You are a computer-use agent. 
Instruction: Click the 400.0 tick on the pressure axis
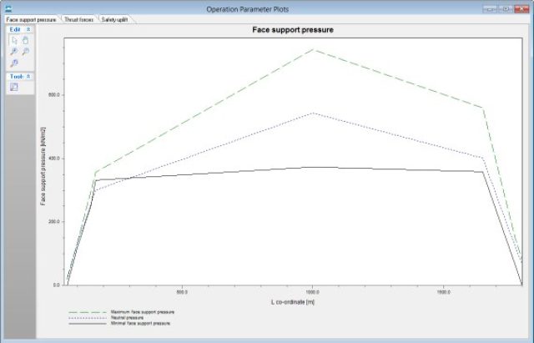click(54, 159)
